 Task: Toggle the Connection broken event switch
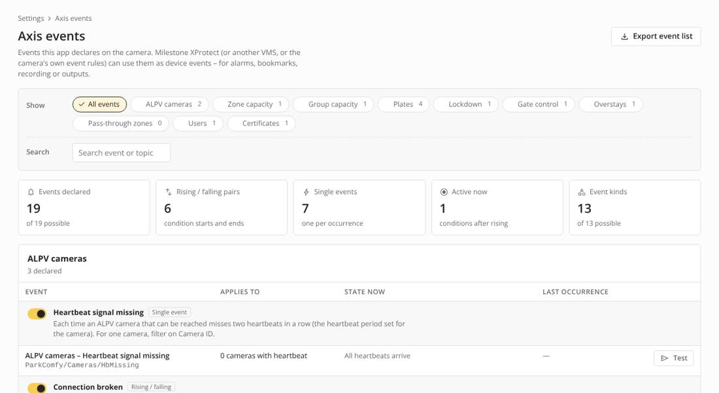(x=37, y=388)
